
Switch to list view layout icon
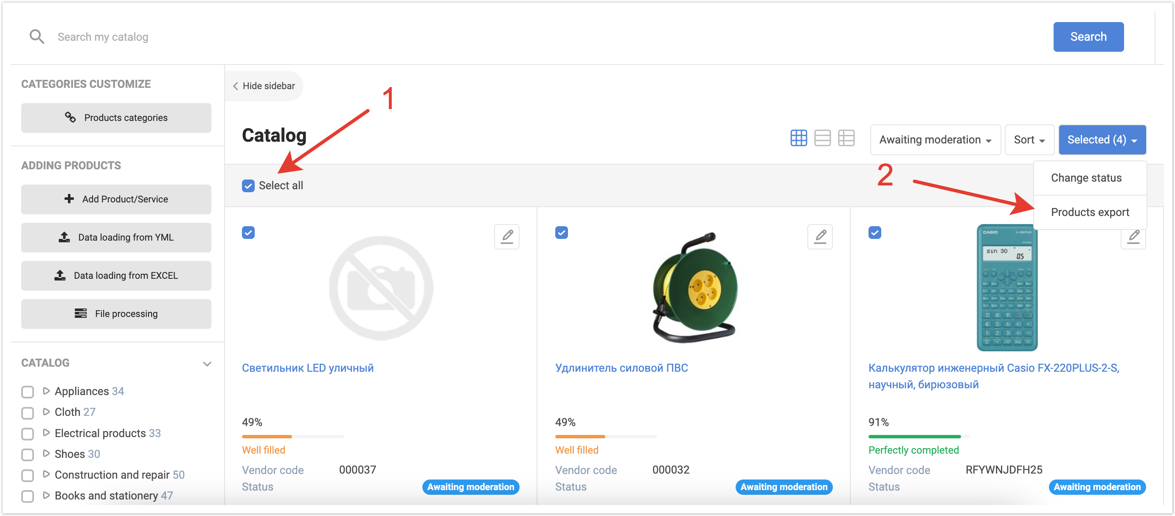coord(822,138)
